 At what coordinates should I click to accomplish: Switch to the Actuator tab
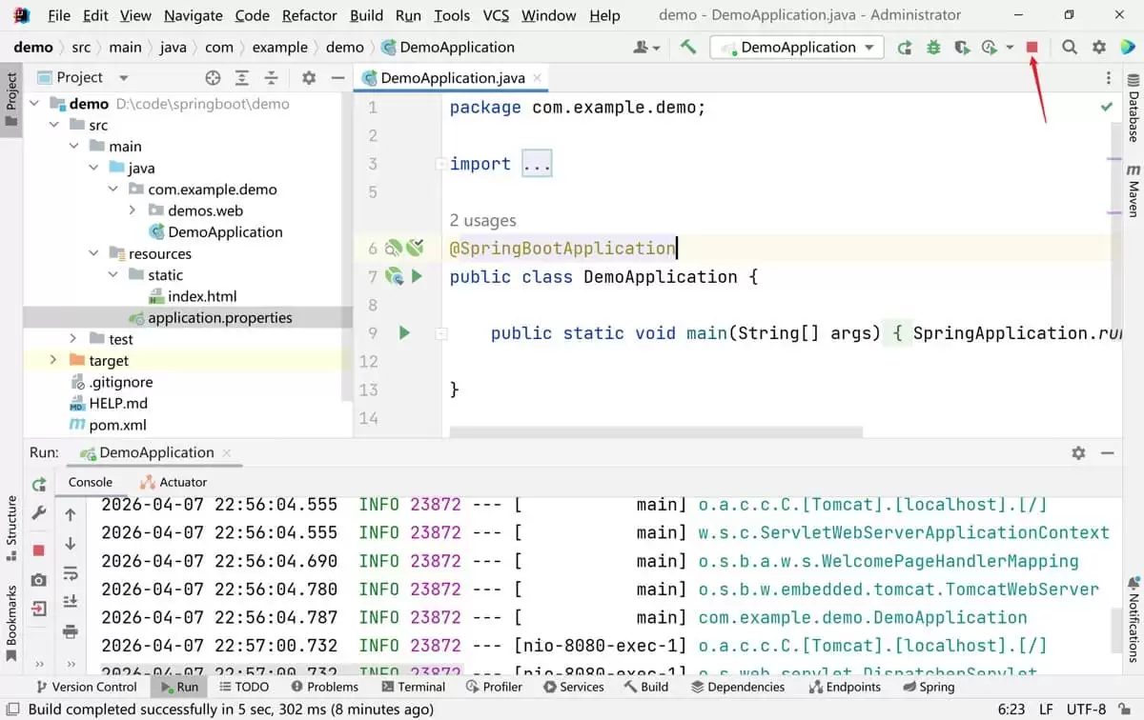coord(173,482)
